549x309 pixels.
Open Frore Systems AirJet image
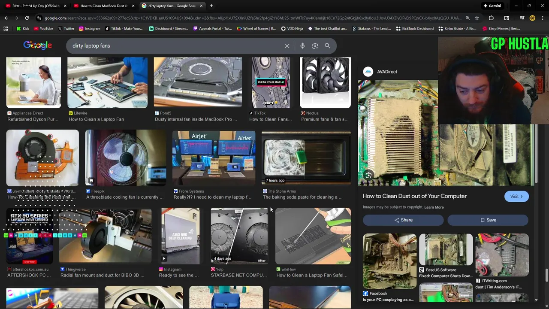click(214, 158)
